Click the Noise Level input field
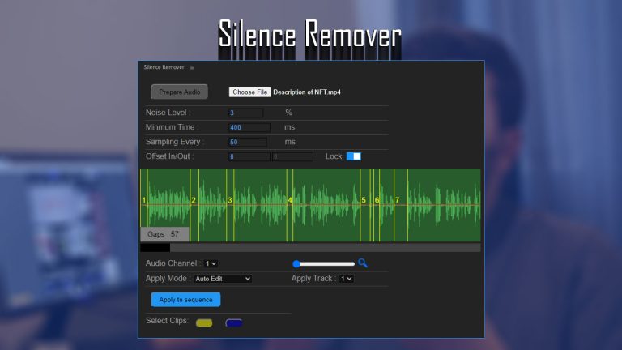This screenshot has width=622, height=350. pyautogui.click(x=246, y=113)
